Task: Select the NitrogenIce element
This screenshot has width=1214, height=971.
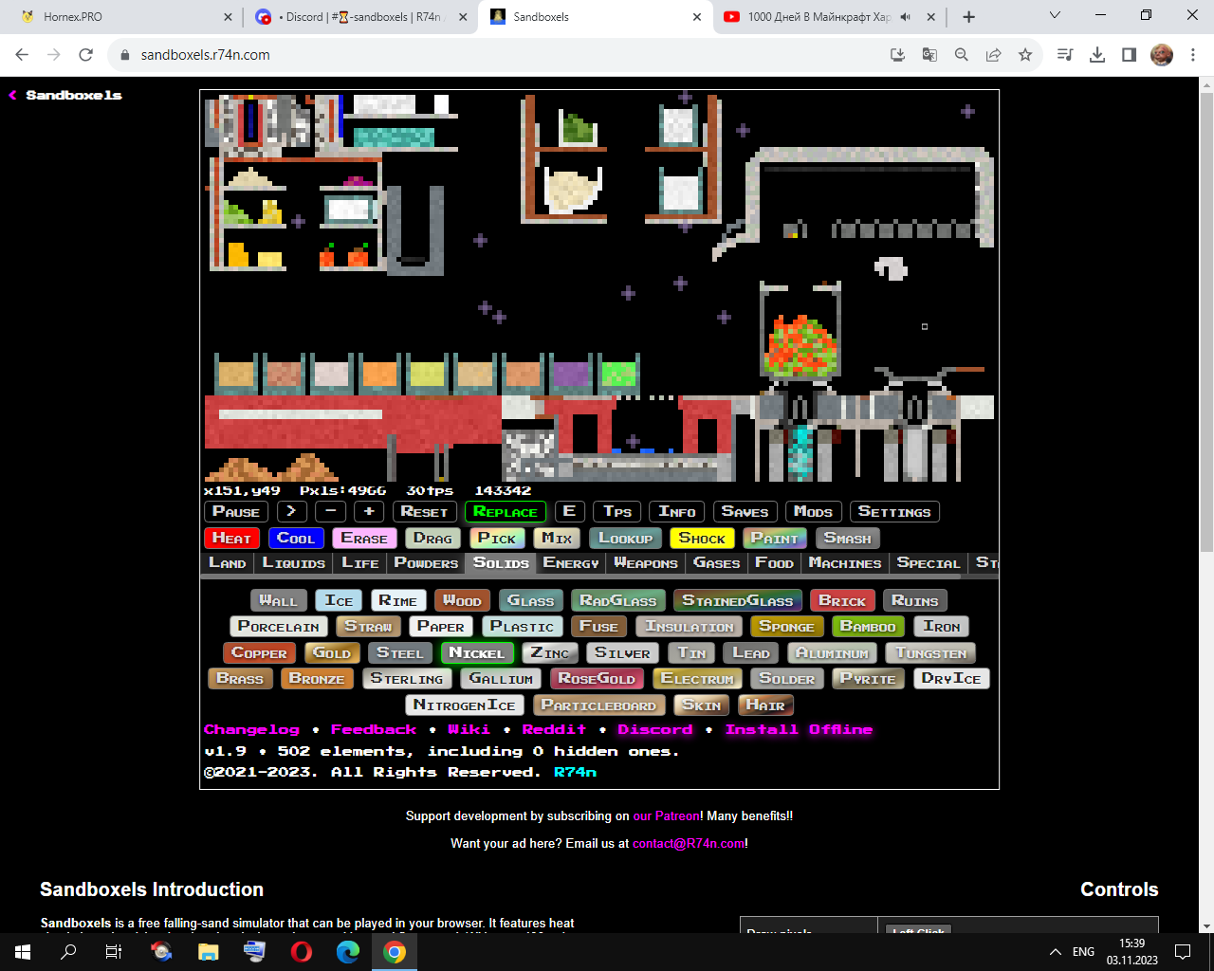Action: click(x=464, y=705)
